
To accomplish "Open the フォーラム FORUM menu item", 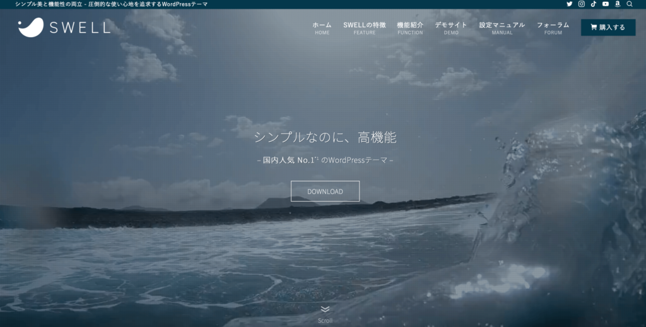I will (553, 28).
